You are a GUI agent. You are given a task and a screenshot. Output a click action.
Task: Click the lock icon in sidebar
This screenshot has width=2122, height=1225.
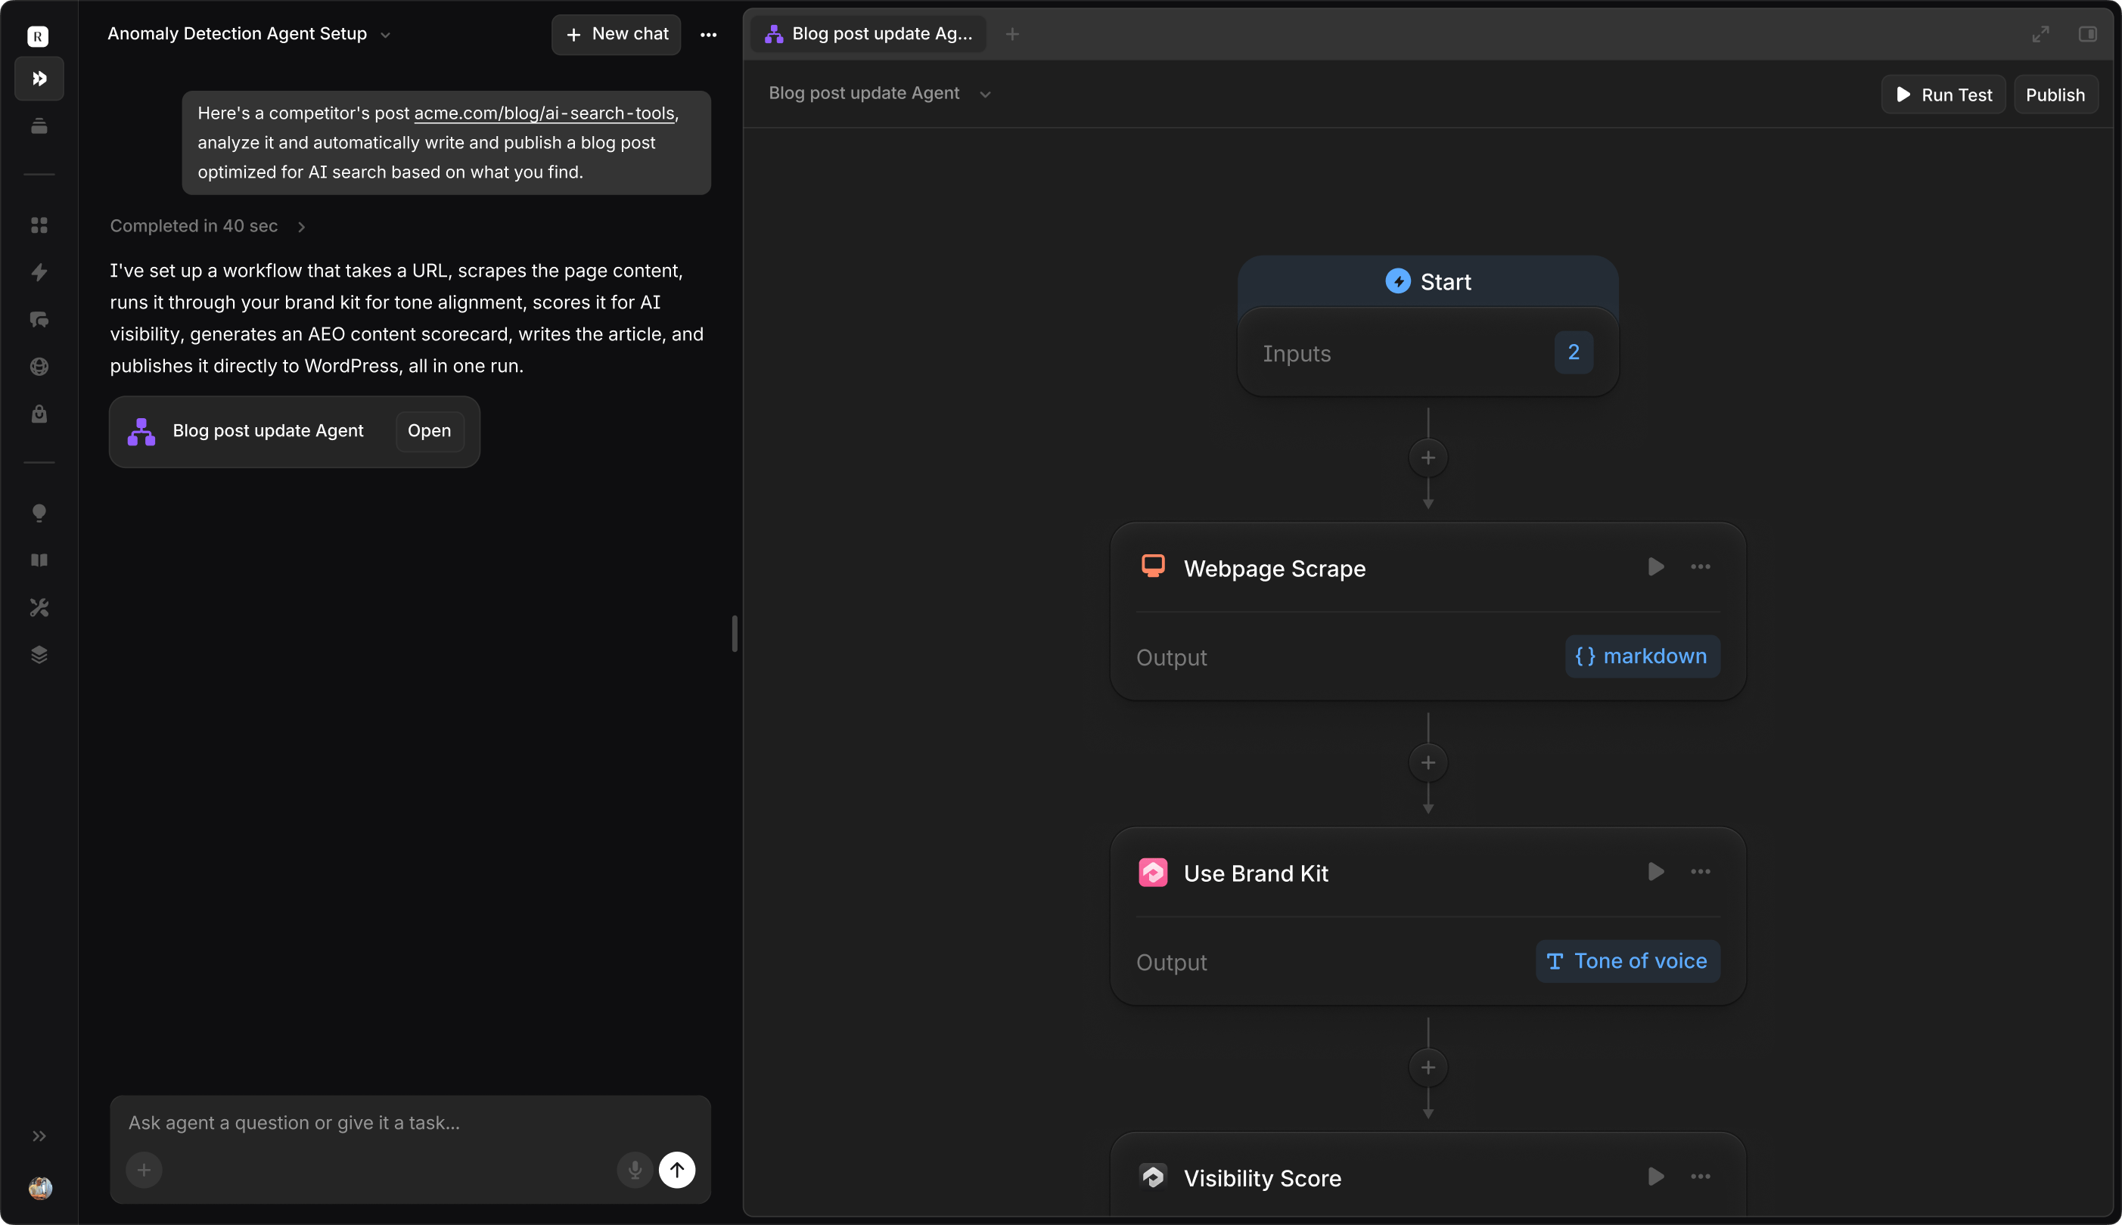coord(39,413)
